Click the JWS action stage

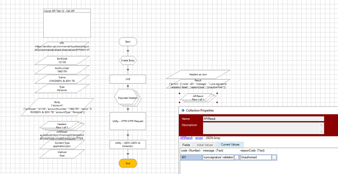coord(128,79)
